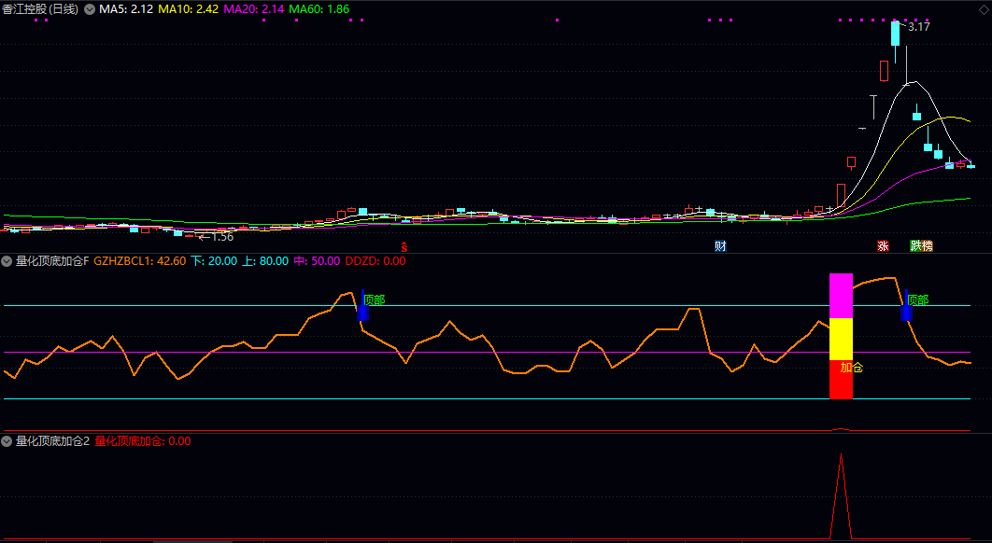Expand the 量化顶底加仓2 indicator dropdown arrow
This screenshot has width=992, height=543.
tap(7, 441)
